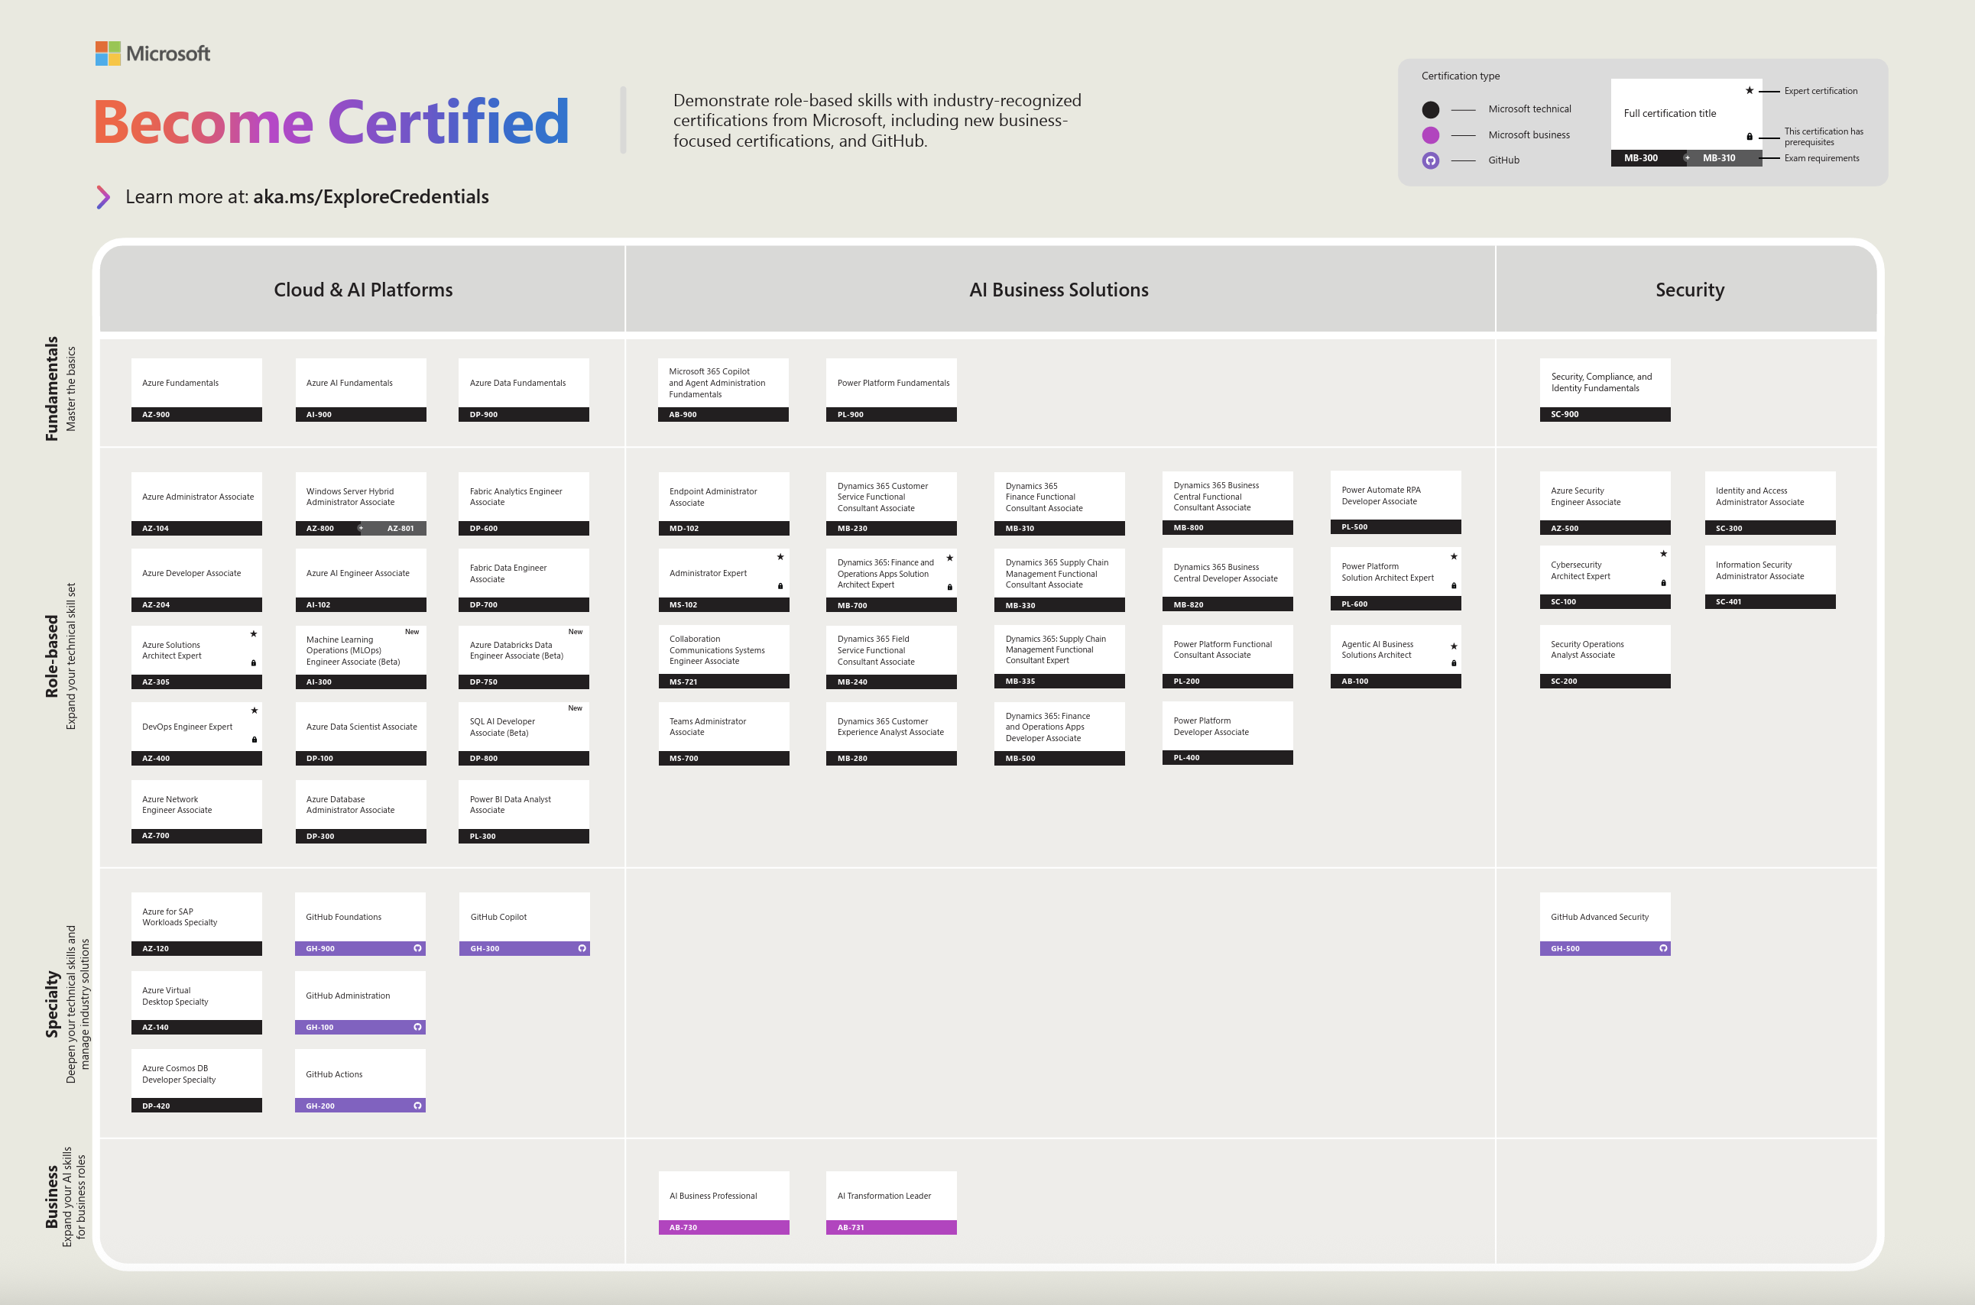The width and height of the screenshot is (1975, 1305).
Task: Click the GitHub icon in the legend
Action: point(1431,160)
